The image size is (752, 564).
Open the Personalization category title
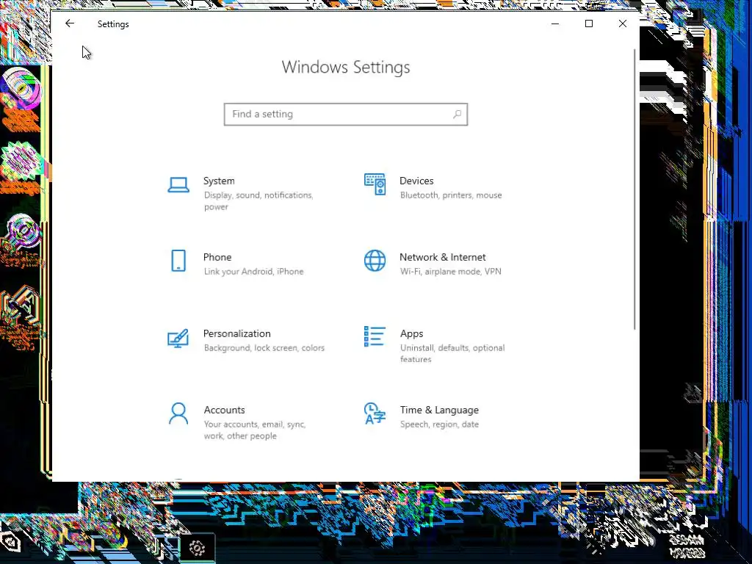(x=237, y=333)
